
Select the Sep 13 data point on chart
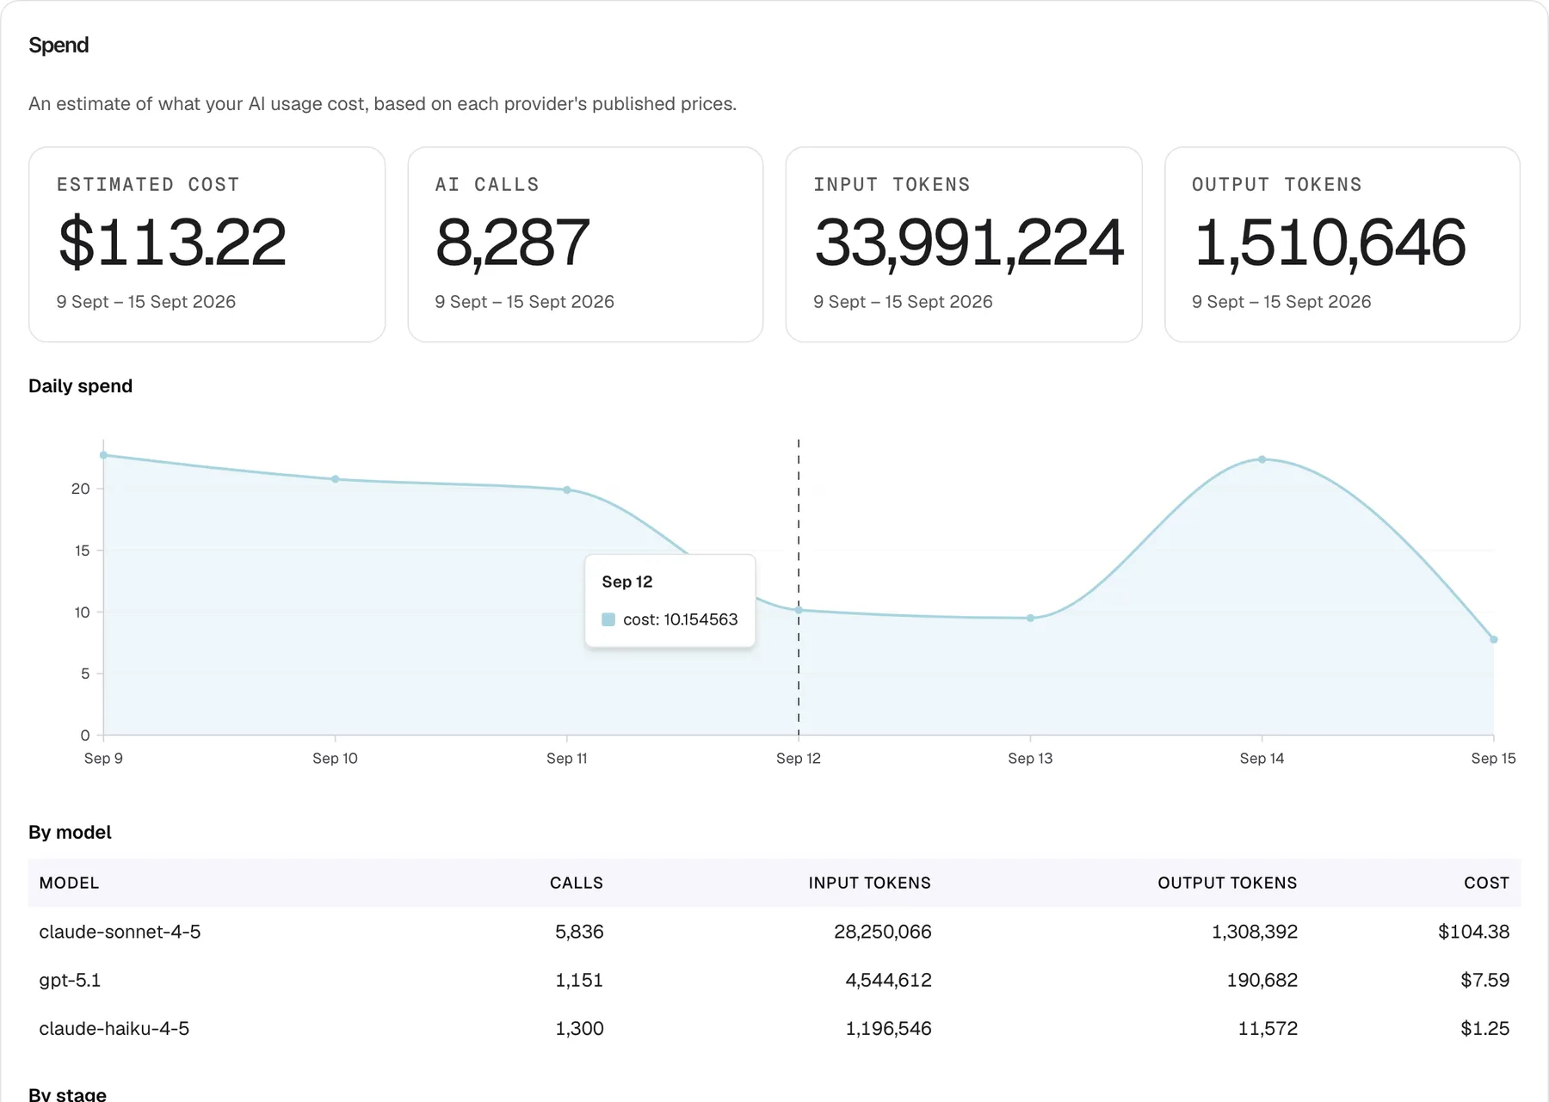pos(1030,618)
